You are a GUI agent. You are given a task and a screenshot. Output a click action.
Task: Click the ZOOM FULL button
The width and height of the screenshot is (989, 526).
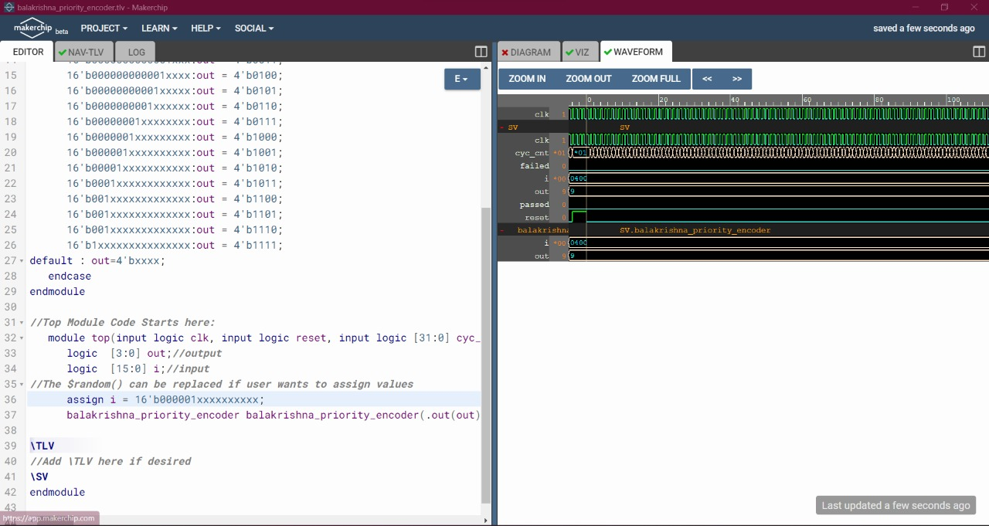(655, 79)
